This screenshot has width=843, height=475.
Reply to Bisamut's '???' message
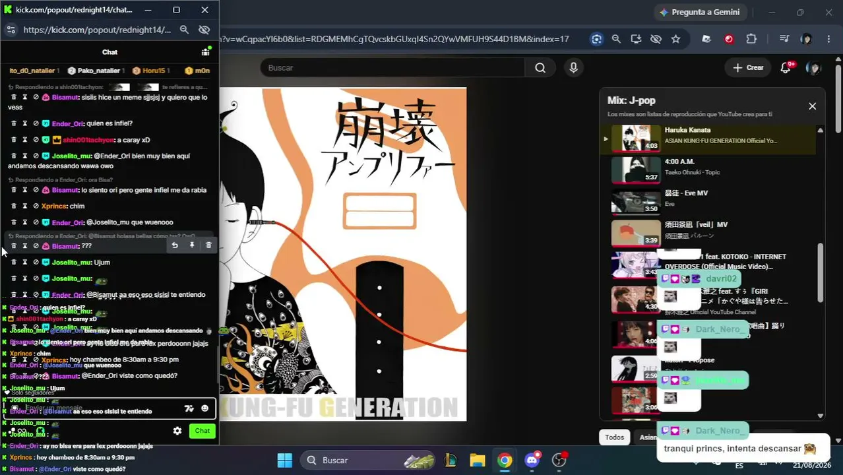click(x=175, y=245)
